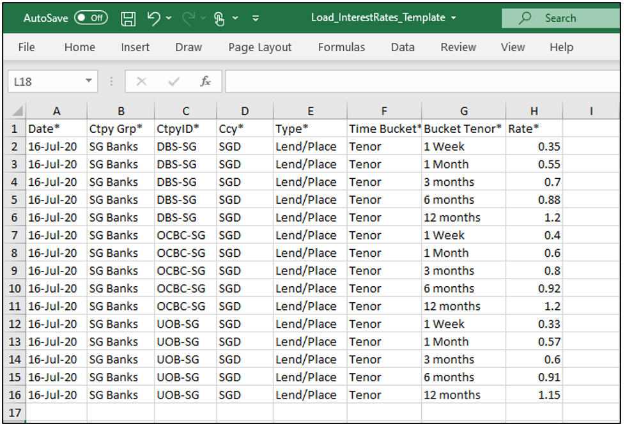Open the file name Load_InterestRates_Template dropdown

[454, 18]
